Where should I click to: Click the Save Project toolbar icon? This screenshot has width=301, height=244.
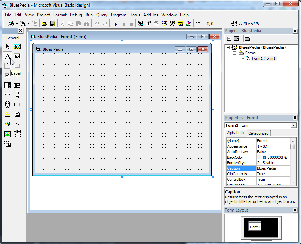(53, 24)
